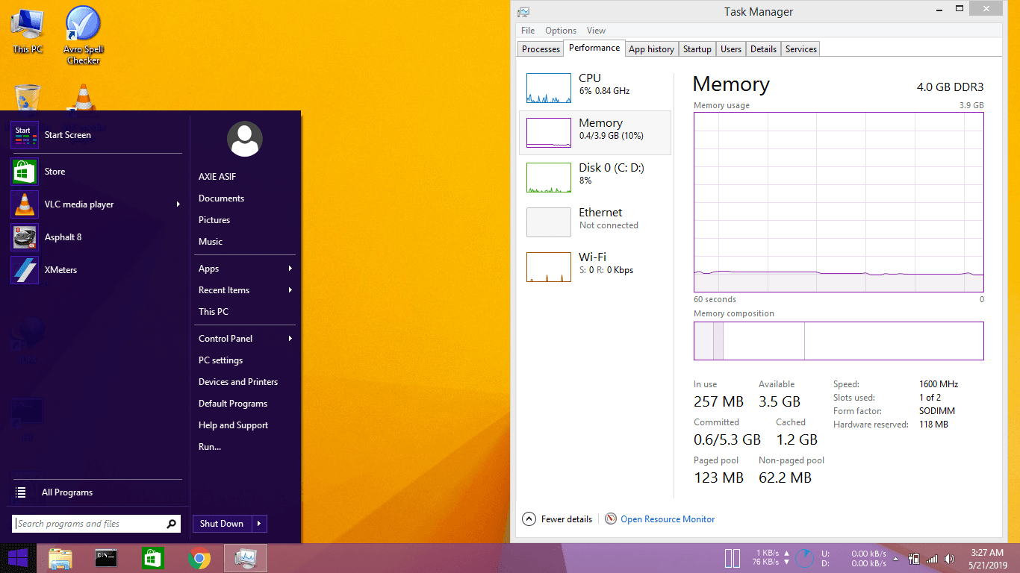Click the Shut Down button
The image size is (1020, 573).
pos(222,524)
